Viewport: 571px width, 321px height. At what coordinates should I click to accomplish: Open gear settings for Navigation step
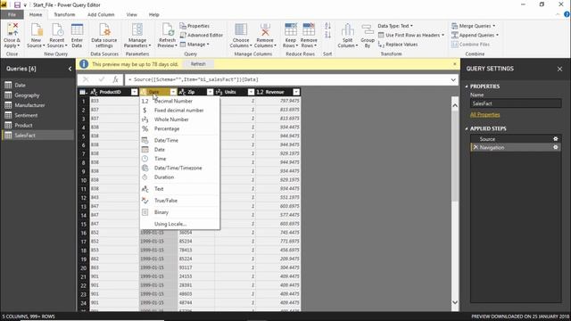point(555,147)
